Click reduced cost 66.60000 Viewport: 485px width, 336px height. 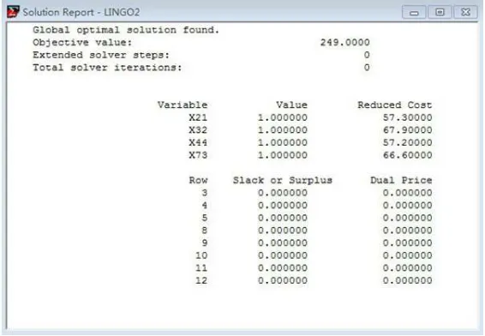407,155
